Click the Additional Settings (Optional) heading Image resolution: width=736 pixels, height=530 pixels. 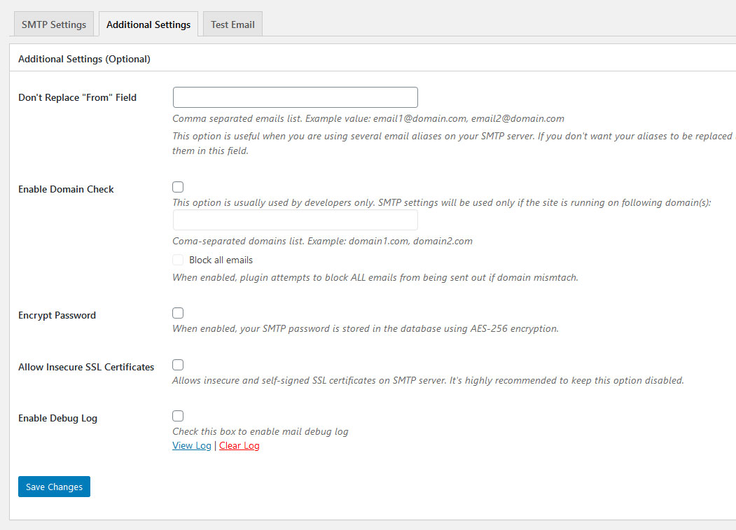[84, 59]
